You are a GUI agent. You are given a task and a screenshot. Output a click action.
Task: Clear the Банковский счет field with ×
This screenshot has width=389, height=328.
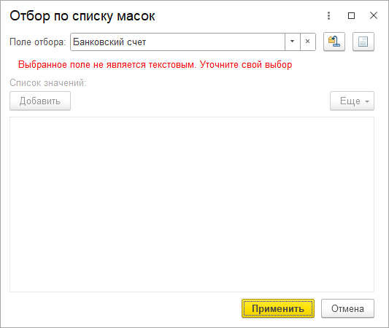tap(308, 42)
